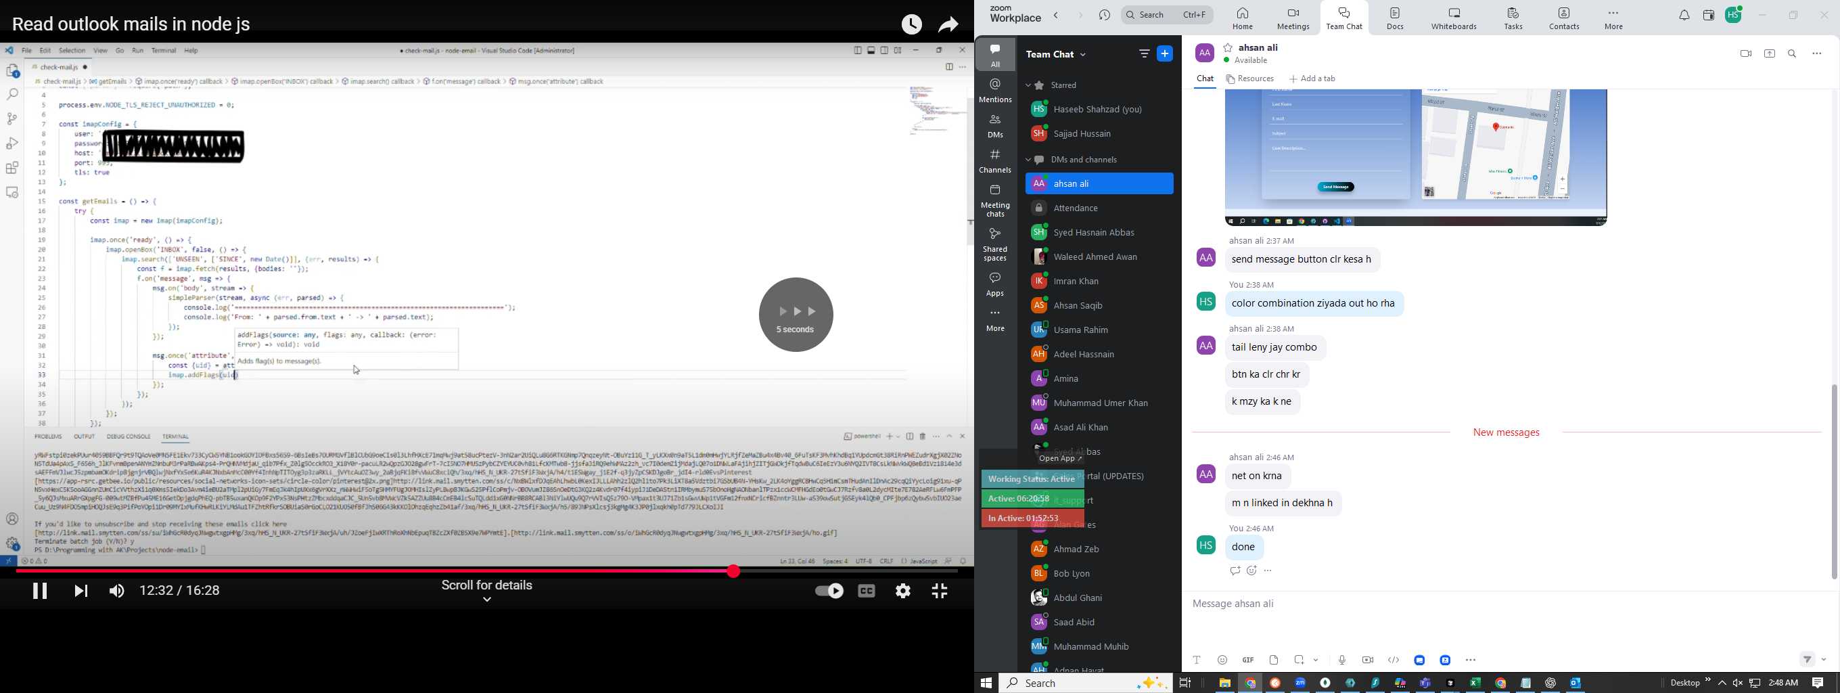Skip to the next video
Image resolution: width=1840 pixels, height=693 pixels.
pyautogui.click(x=80, y=591)
